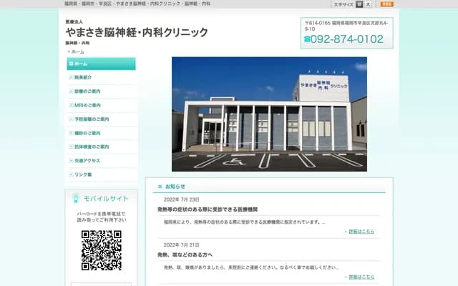Open 詳細はこちら for the July 21 news
The height and width of the screenshot is (286, 458).
361,277
